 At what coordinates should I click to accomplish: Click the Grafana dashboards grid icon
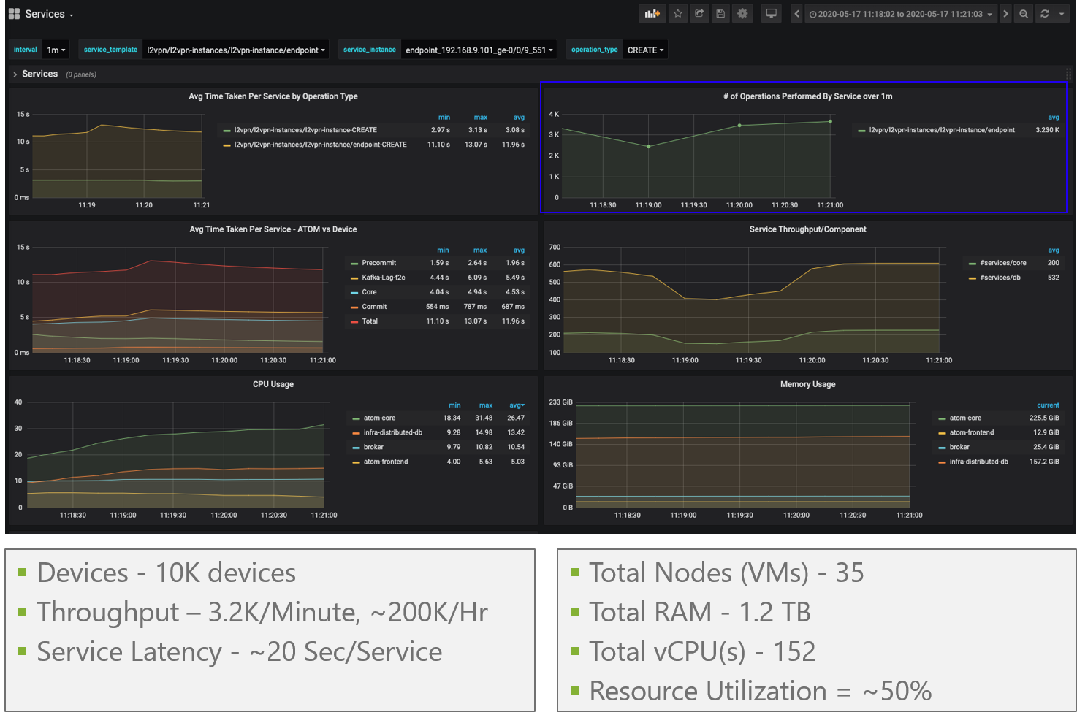[x=14, y=14]
